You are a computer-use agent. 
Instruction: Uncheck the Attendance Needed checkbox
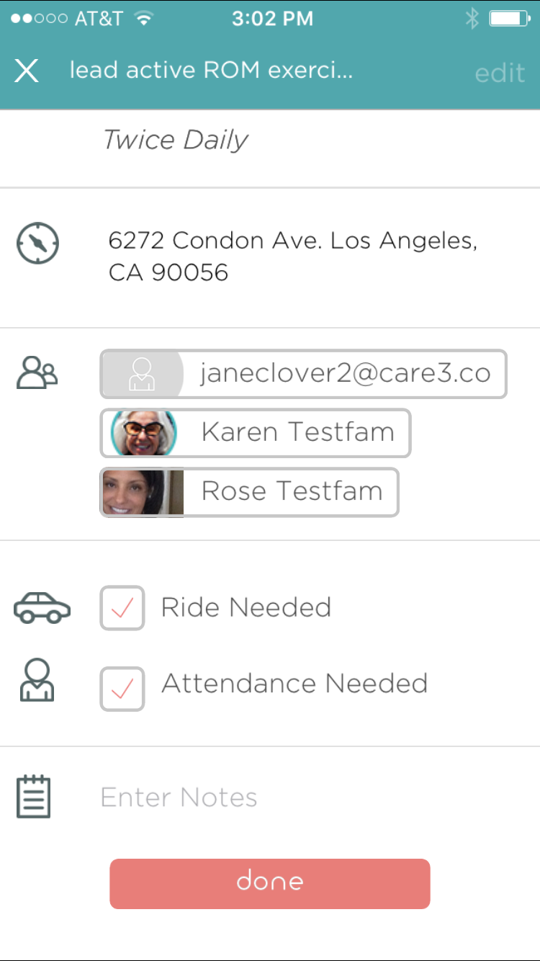pyautogui.click(x=122, y=689)
